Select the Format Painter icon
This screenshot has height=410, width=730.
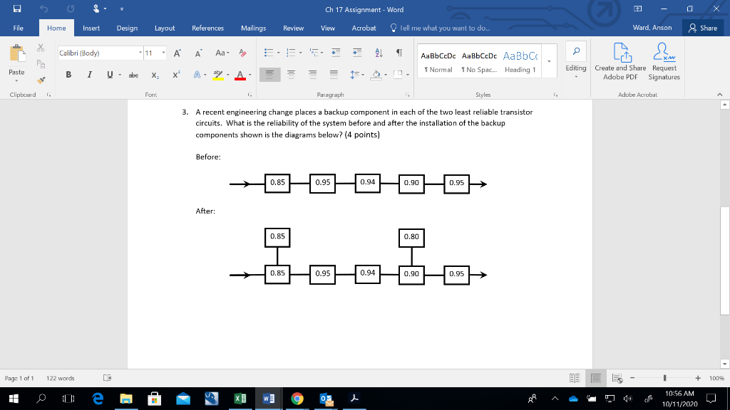click(x=41, y=80)
